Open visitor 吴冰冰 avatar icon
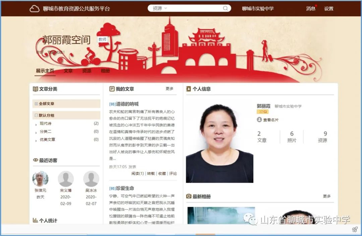 click(91, 178)
